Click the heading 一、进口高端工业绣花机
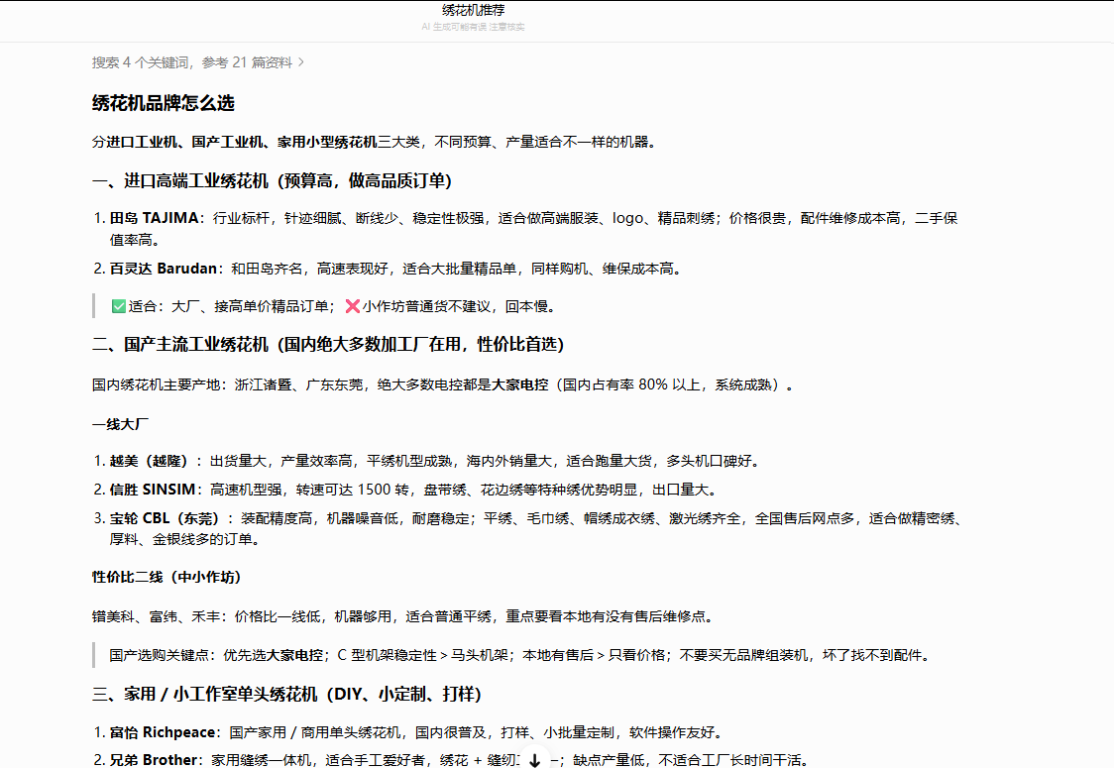The width and height of the screenshot is (1114, 768). (272, 181)
